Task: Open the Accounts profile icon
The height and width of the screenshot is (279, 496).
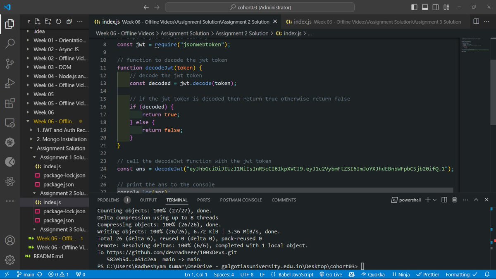Action: pos(10,241)
